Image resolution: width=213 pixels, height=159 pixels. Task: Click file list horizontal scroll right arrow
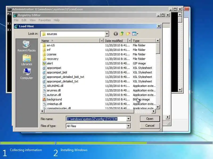click(154, 111)
